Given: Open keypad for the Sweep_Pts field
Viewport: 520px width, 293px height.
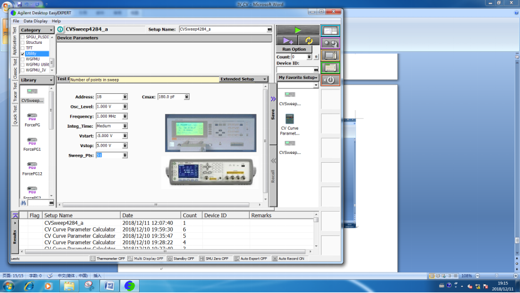Looking at the screenshot, I should click(125, 155).
